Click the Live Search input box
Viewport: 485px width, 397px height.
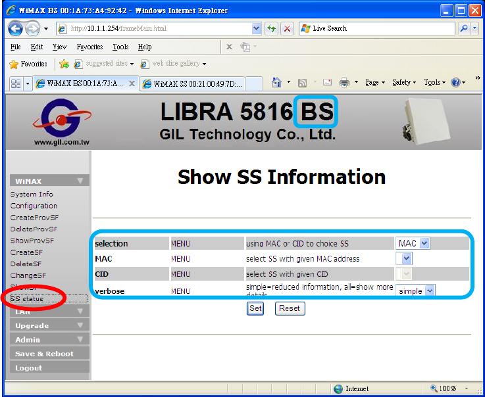tap(378, 29)
